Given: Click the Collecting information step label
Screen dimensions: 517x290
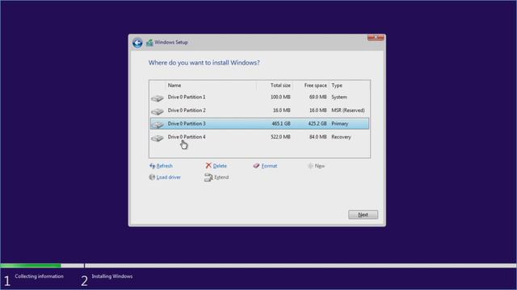Looking at the screenshot, I should (39, 276).
